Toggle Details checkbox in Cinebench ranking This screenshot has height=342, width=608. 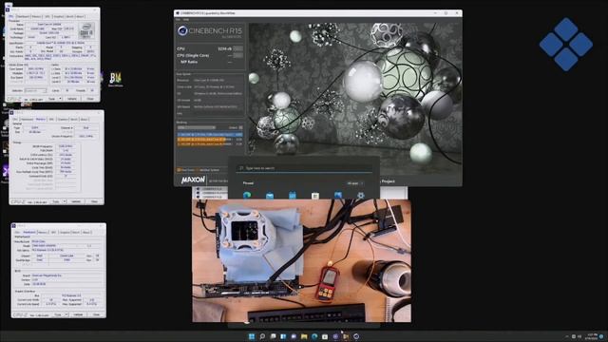click(240, 127)
